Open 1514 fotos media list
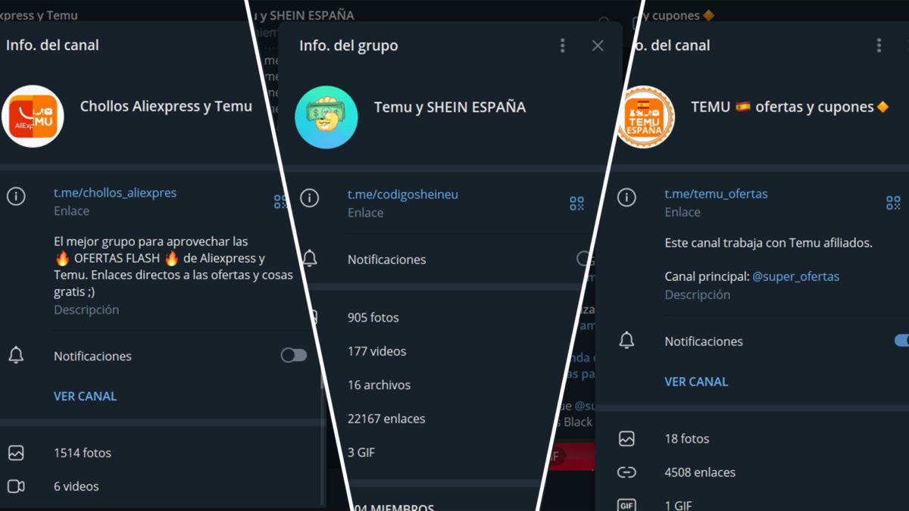Image resolution: width=909 pixels, height=511 pixels. click(83, 453)
